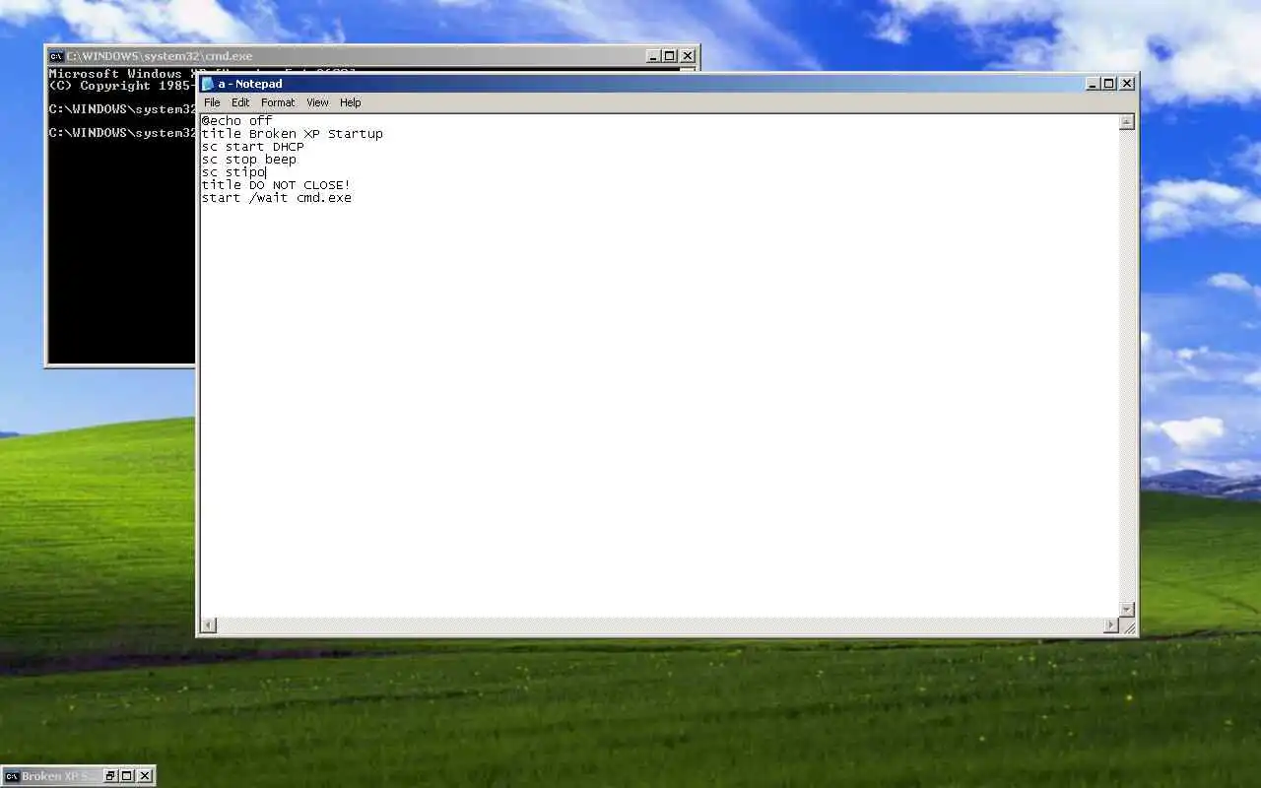Click the cmd.exe window title text
1261x788 pixels.
(x=160, y=56)
